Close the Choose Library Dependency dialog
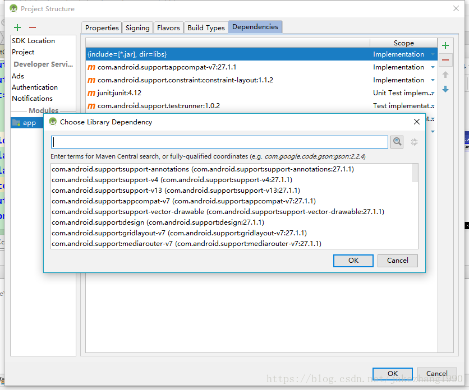The height and width of the screenshot is (390, 469). click(417, 122)
